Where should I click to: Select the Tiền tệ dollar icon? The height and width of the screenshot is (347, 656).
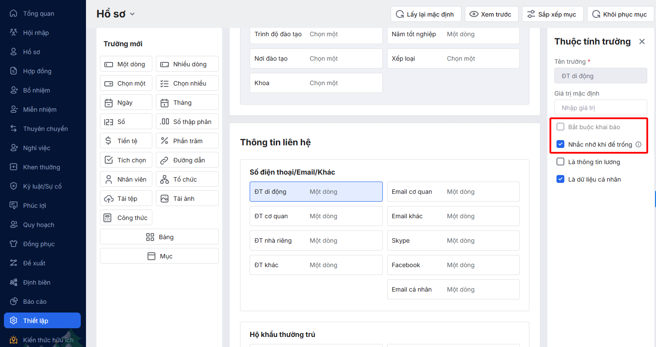tap(108, 141)
